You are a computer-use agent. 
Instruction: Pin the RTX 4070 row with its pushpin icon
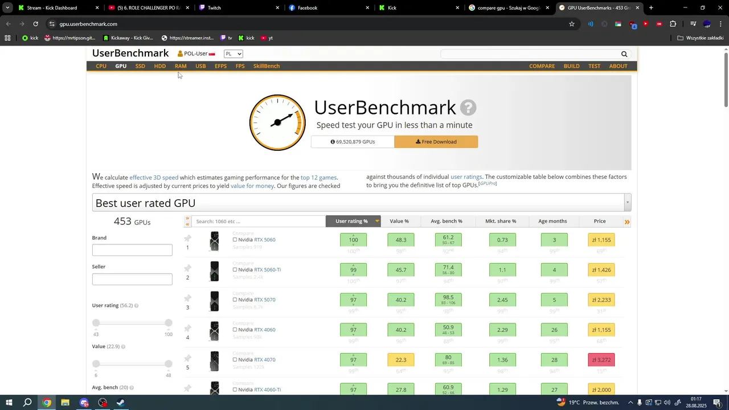pyautogui.click(x=187, y=359)
